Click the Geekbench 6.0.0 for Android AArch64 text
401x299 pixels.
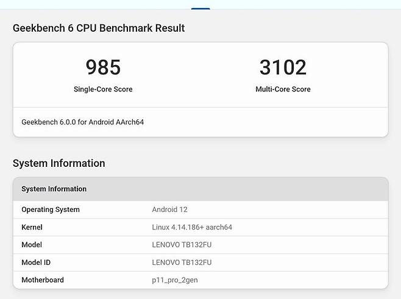click(x=83, y=122)
